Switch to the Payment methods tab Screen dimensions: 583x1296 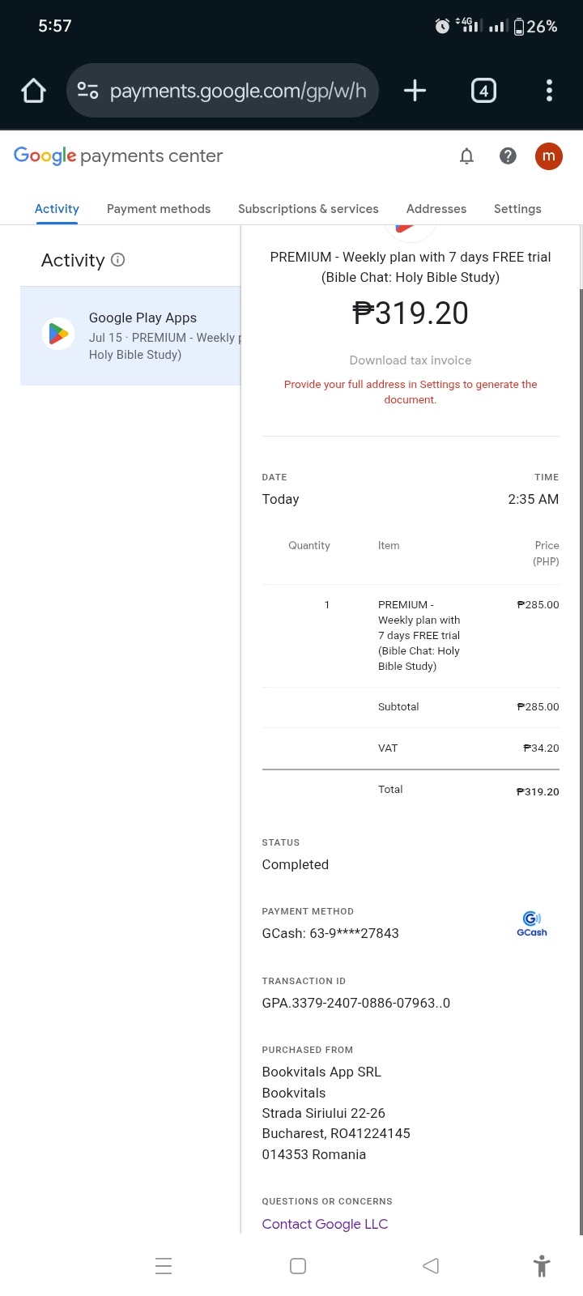(x=159, y=209)
